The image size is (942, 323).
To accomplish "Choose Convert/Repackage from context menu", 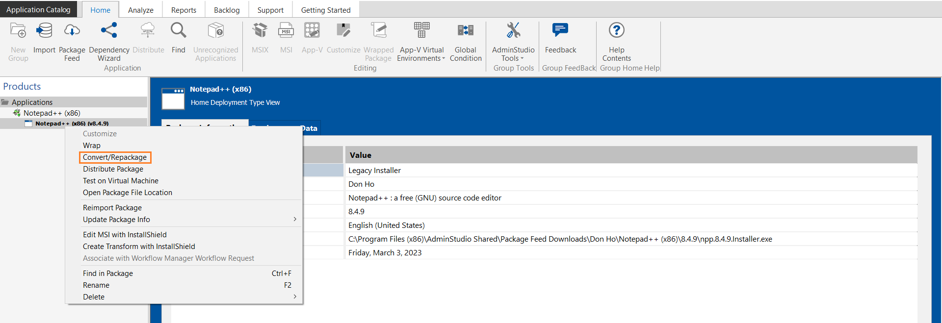I will pos(115,157).
